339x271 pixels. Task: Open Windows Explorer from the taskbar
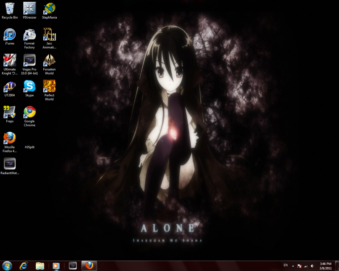(x=40, y=266)
